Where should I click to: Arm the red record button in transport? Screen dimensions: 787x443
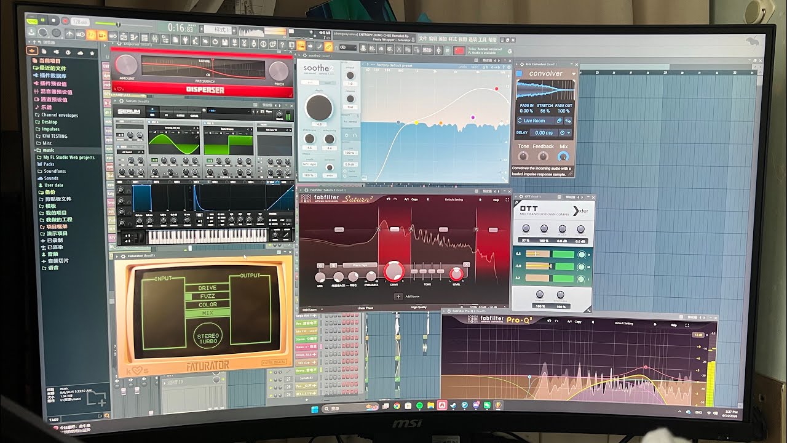[x=64, y=21]
